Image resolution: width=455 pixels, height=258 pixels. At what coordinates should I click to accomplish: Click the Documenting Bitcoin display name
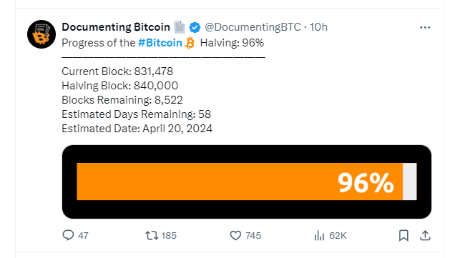click(116, 27)
